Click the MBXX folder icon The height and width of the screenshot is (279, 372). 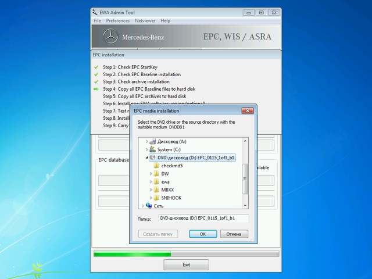click(x=156, y=190)
